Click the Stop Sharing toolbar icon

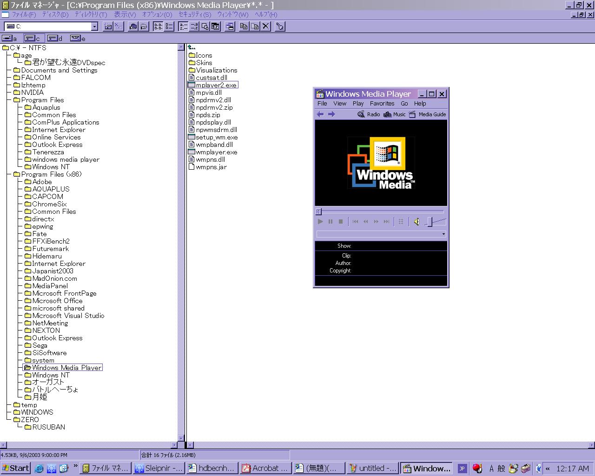coord(144,26)
